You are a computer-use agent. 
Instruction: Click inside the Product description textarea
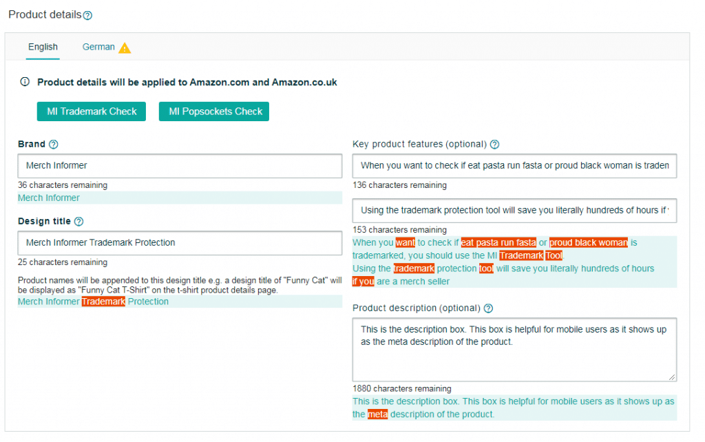click(x=514, y=350)
